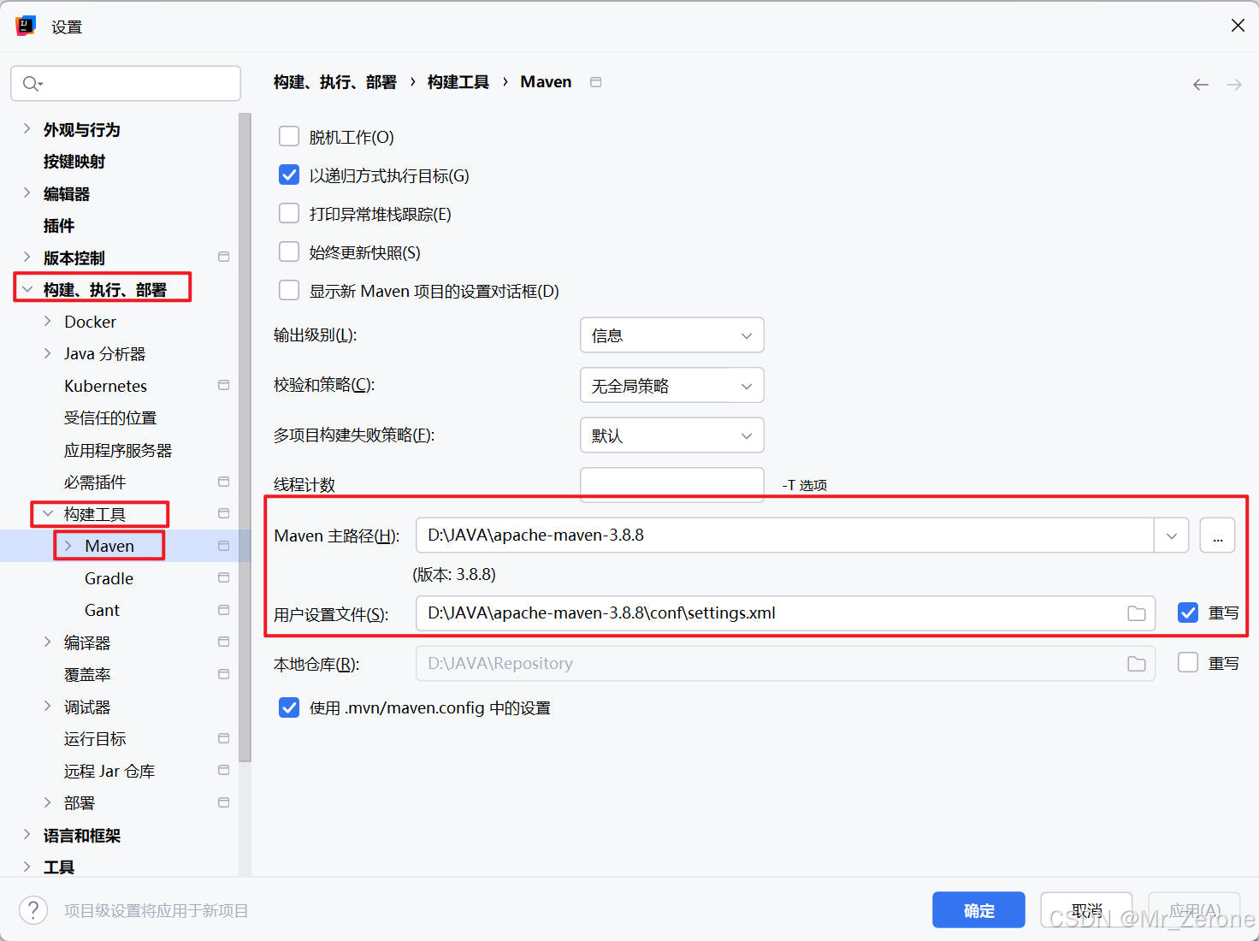Image resolution: width=1259 pixels, height=941 pixels.
Task: Open 校验和策略 dropdown showing 无全局策略
Action: click(671, 386)
